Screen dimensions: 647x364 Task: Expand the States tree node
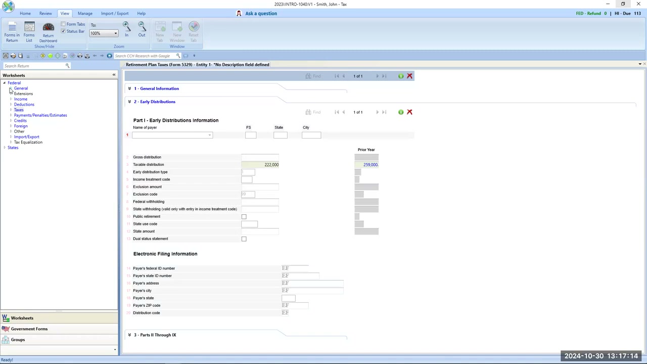pyautogui.click(x=5, y=148)
